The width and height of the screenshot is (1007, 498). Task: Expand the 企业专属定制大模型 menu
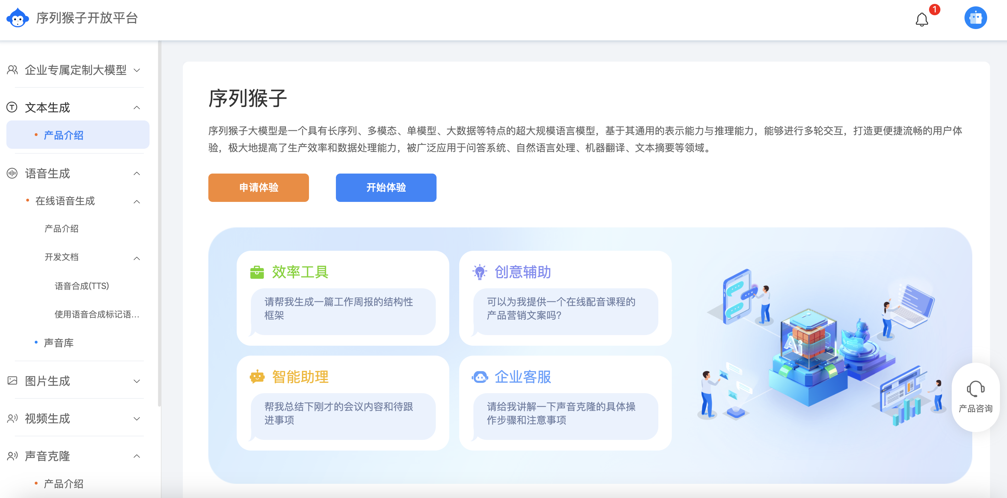tap(76, 70)
